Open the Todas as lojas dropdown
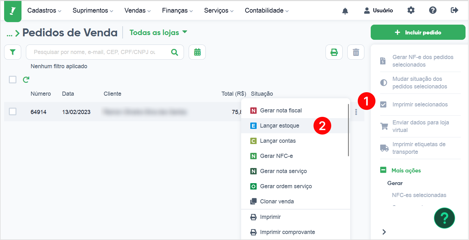 click(x=158, y=33)
